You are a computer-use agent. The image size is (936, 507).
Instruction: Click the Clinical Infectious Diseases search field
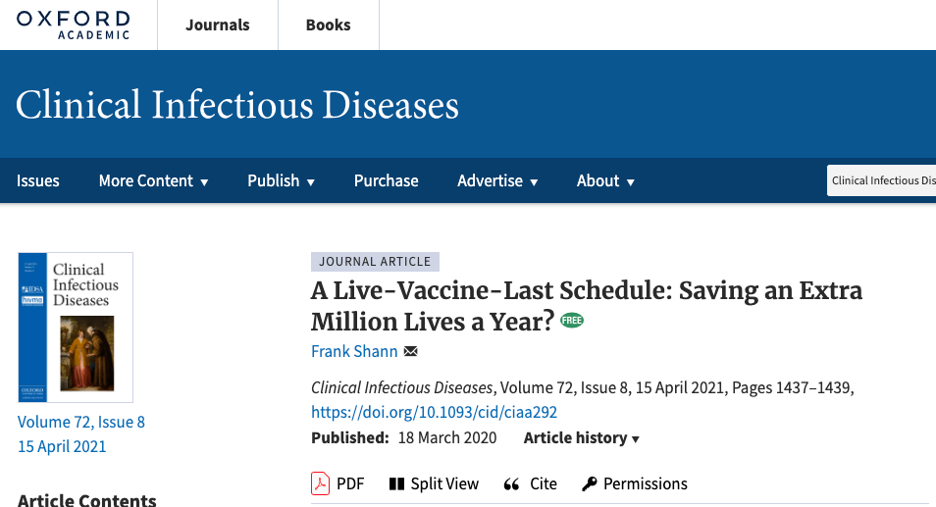pos(881,180)
